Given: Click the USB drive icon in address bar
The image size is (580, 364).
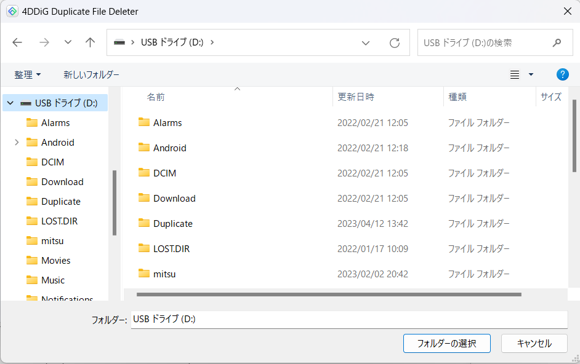Looking at the screenshot, I should tap(119, 43).
